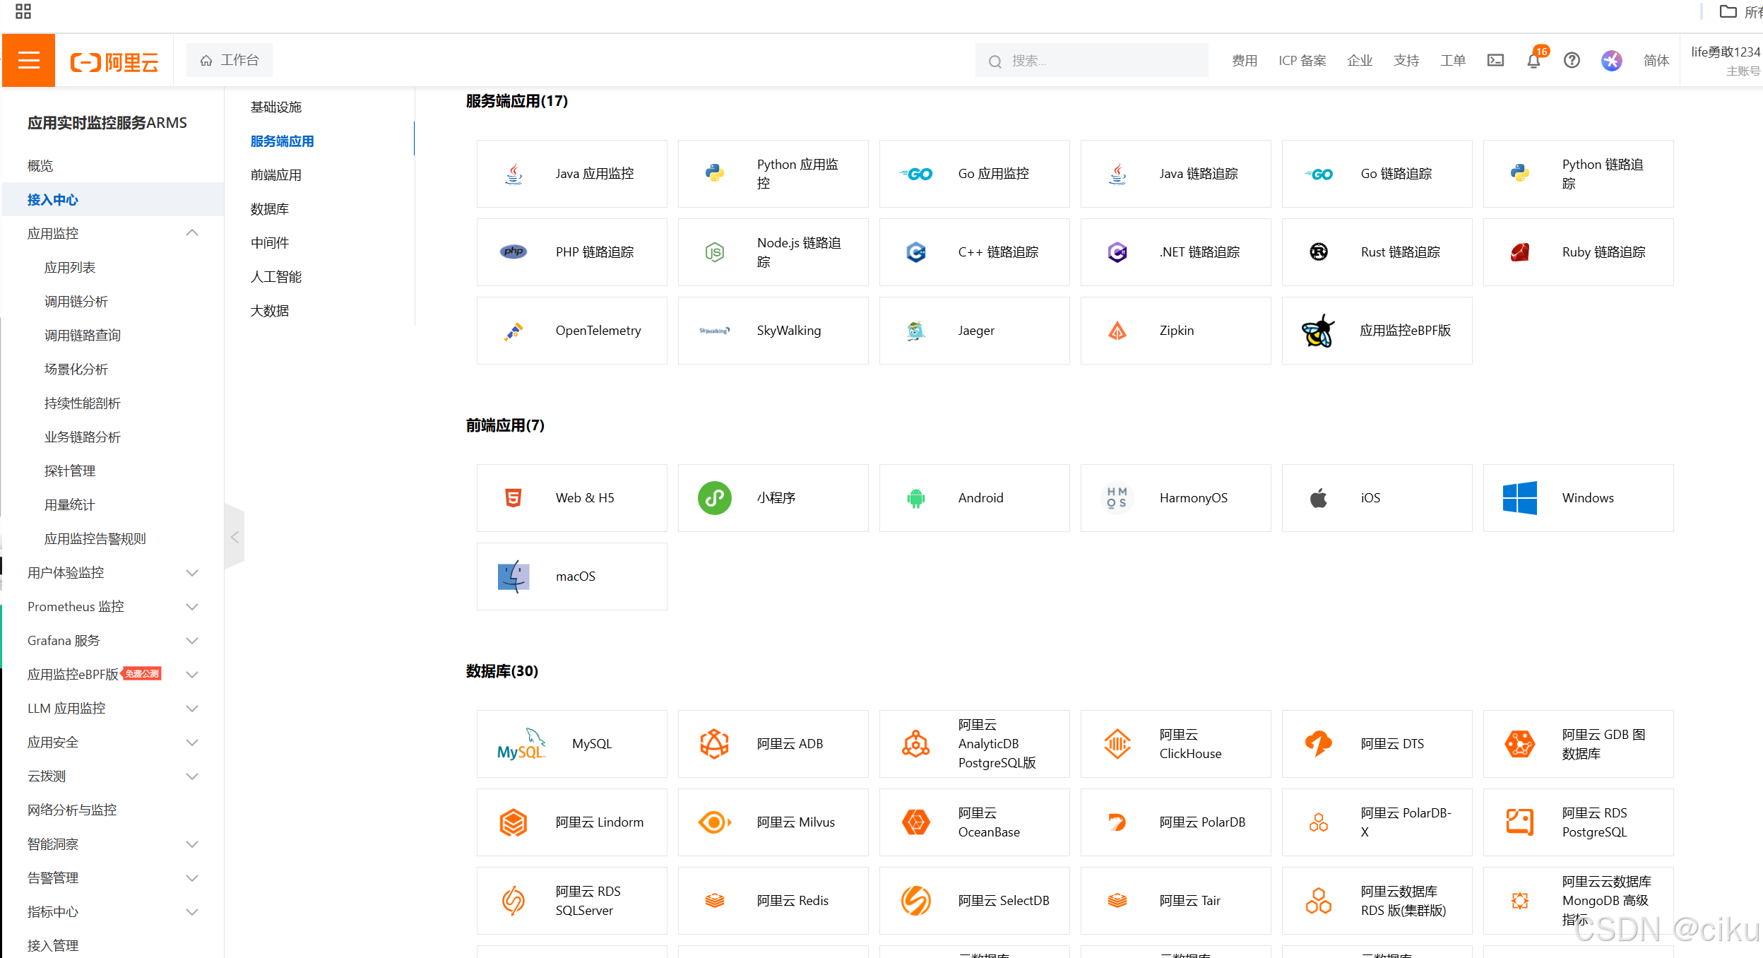
Task: Expand the 云拨测 section
Action: click(x=192, y=776)
